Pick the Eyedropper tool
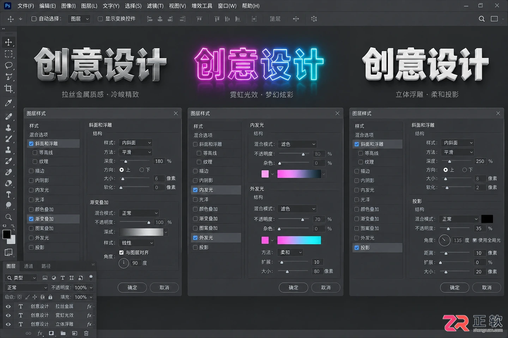This screenshot has height=338, width=508. [8, 103]
